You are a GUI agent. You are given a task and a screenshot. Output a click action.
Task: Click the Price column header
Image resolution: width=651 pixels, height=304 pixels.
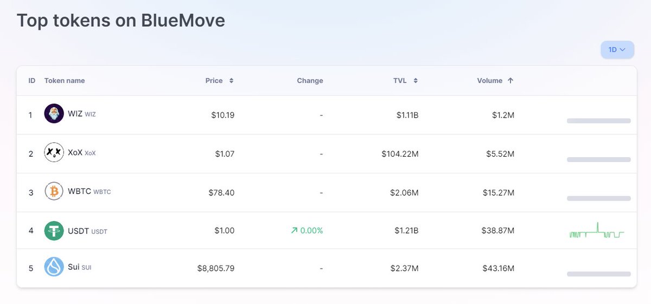point(214,81)
